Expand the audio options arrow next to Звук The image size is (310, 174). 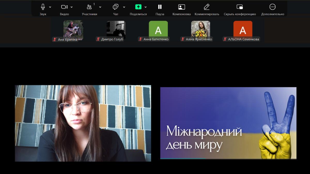(50, 7)
